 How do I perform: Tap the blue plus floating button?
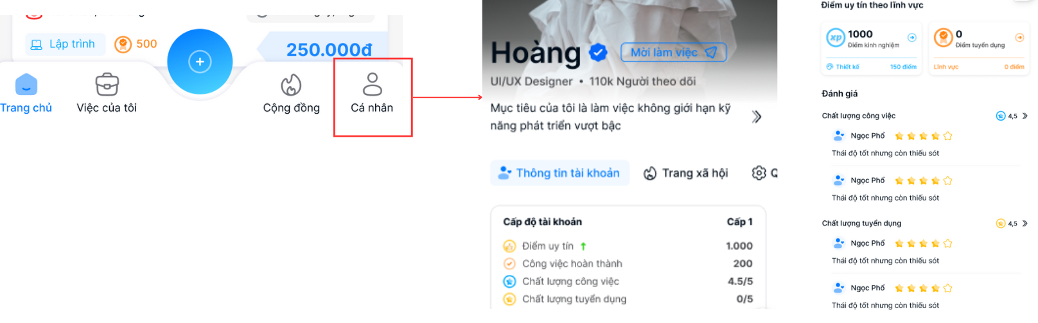200,62
